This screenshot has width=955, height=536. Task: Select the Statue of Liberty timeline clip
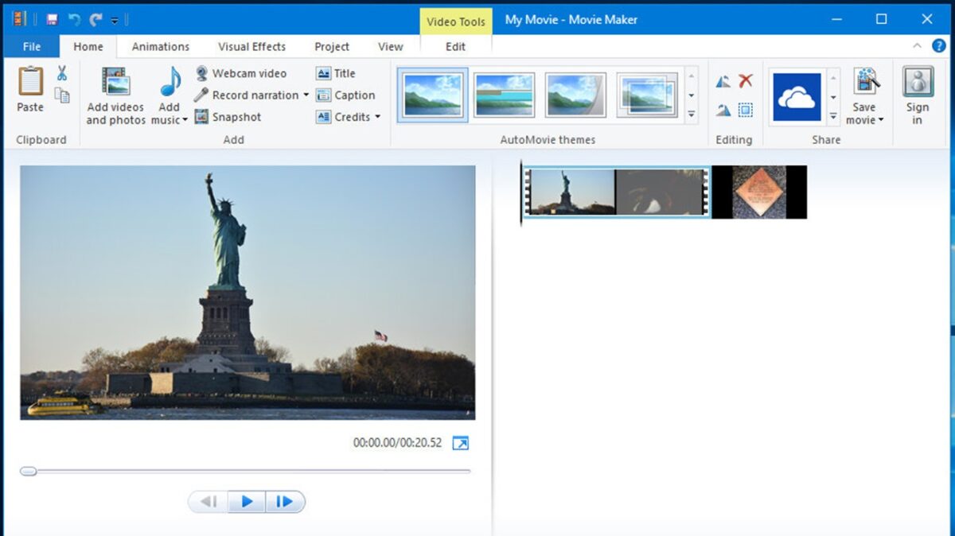point(573,192)
